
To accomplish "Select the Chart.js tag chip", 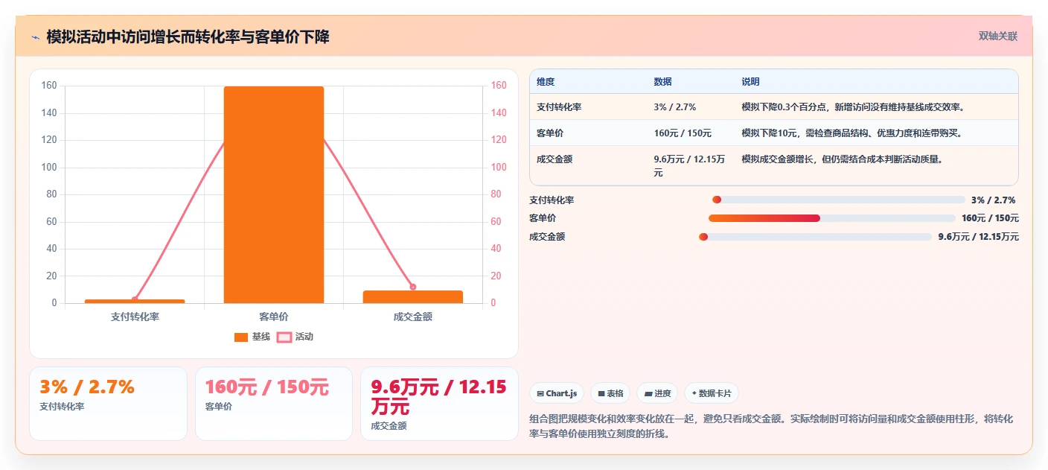I will [x=557, y=393].
